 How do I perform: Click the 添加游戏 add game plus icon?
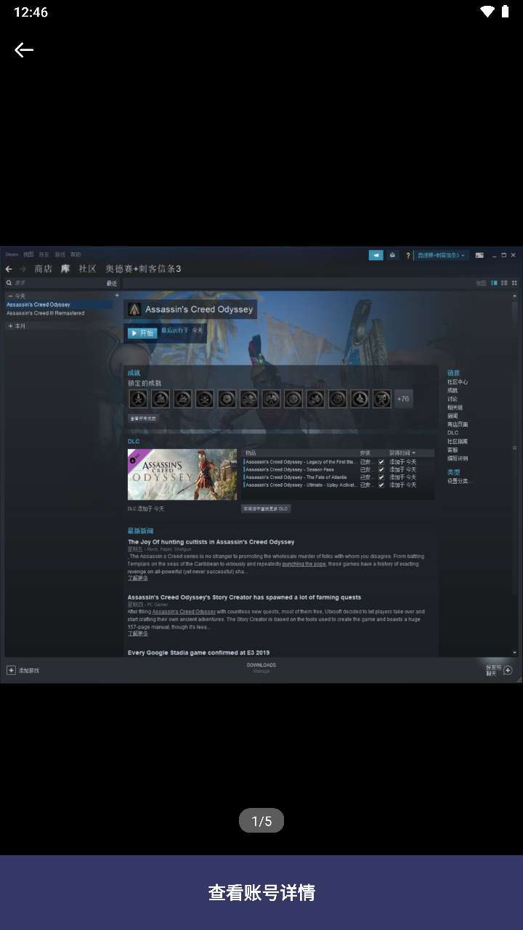[11, 670]
